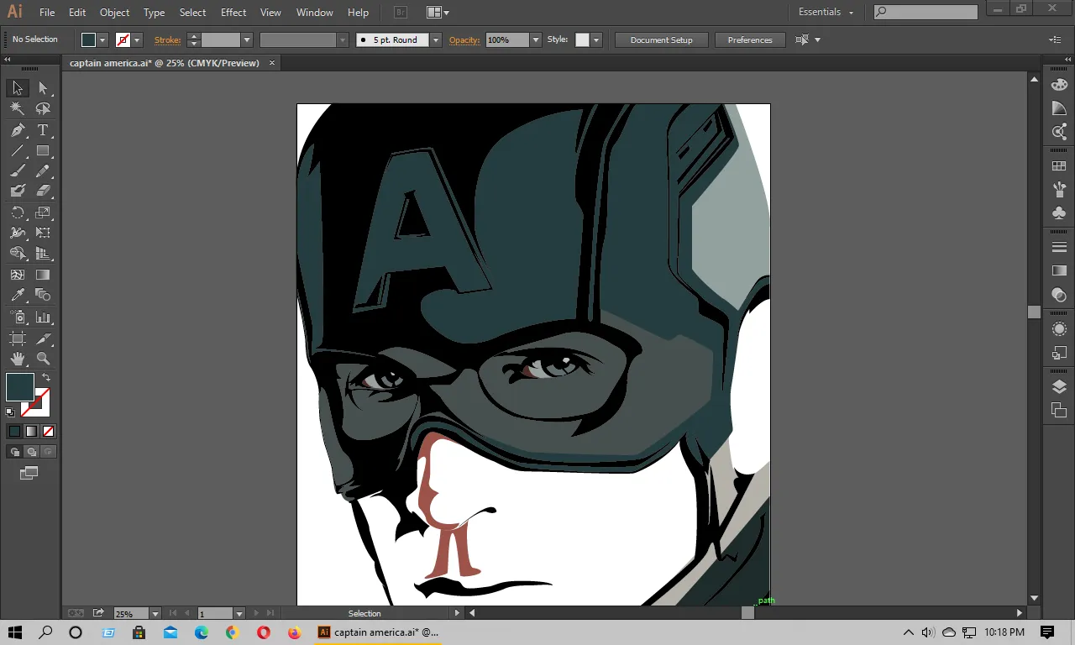Open the stroke color dropdown in control bar
This screenshot has height=645, width=1075.
tap(137, 39)
